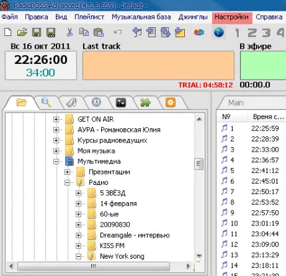This screenshot has height=276, width=286.
Task: Expand the KISS FM folder
Action: (x=78, y=246)
